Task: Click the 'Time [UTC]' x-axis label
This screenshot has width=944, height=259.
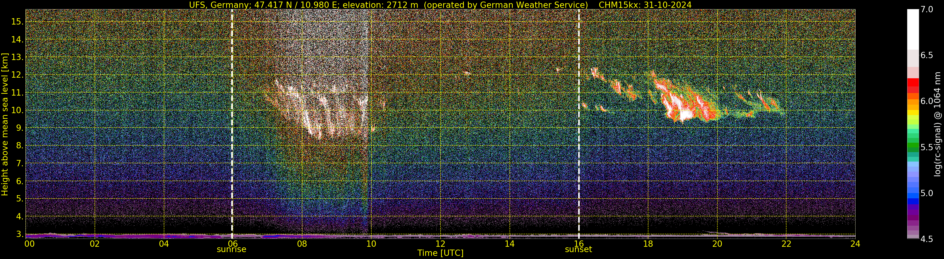Action: point(440,253)
